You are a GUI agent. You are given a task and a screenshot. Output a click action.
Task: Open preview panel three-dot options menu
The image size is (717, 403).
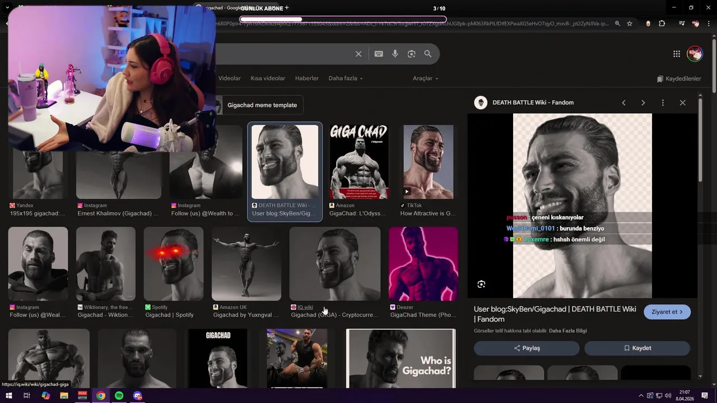click(663, 102)
